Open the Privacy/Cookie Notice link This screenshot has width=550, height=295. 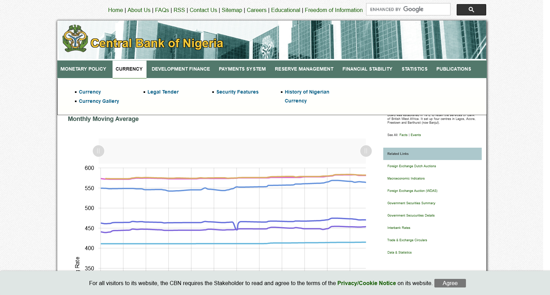(366, 283)
